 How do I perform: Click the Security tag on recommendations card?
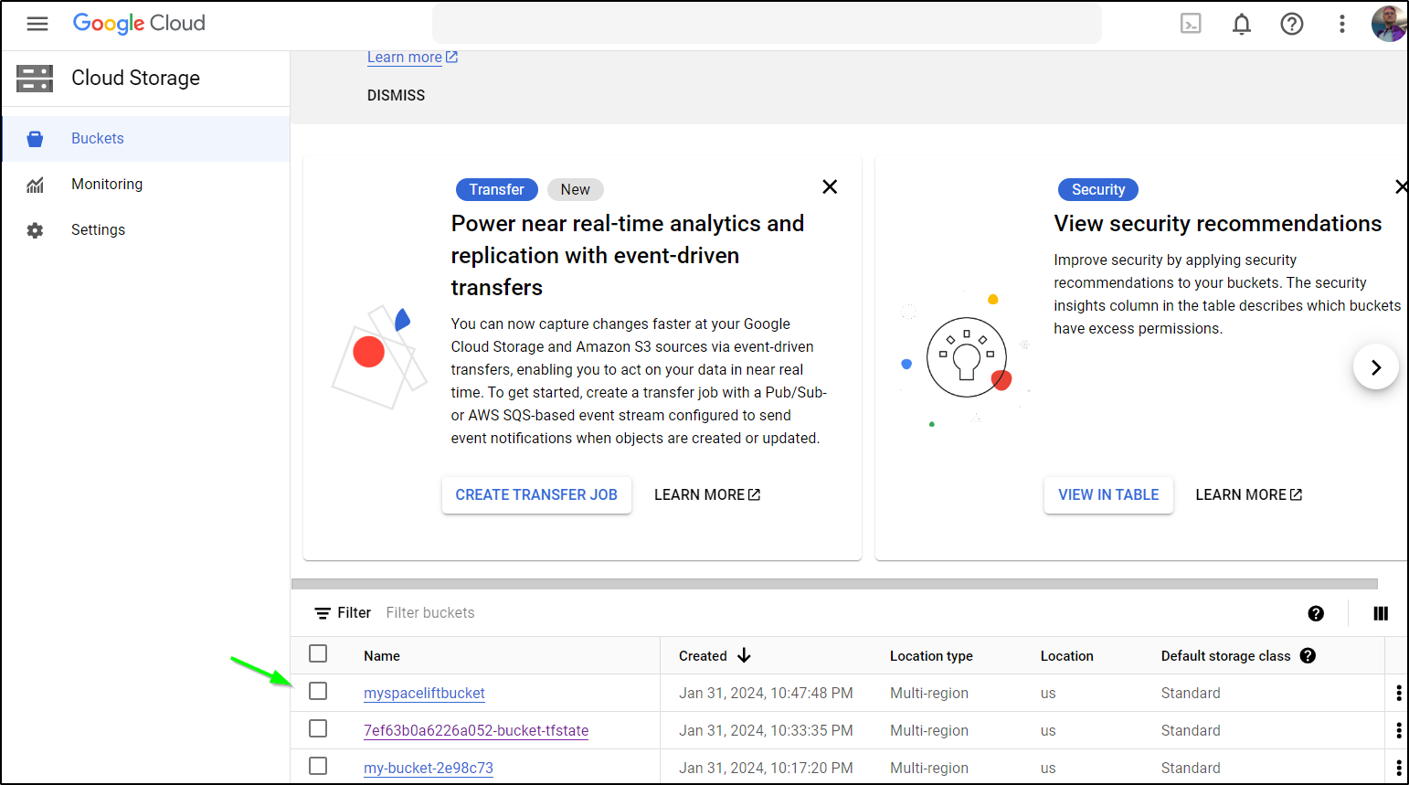pyautogui.click(x=1098, y=190)
